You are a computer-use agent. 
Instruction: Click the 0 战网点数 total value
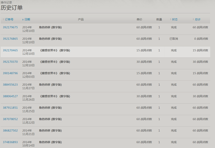201,39
